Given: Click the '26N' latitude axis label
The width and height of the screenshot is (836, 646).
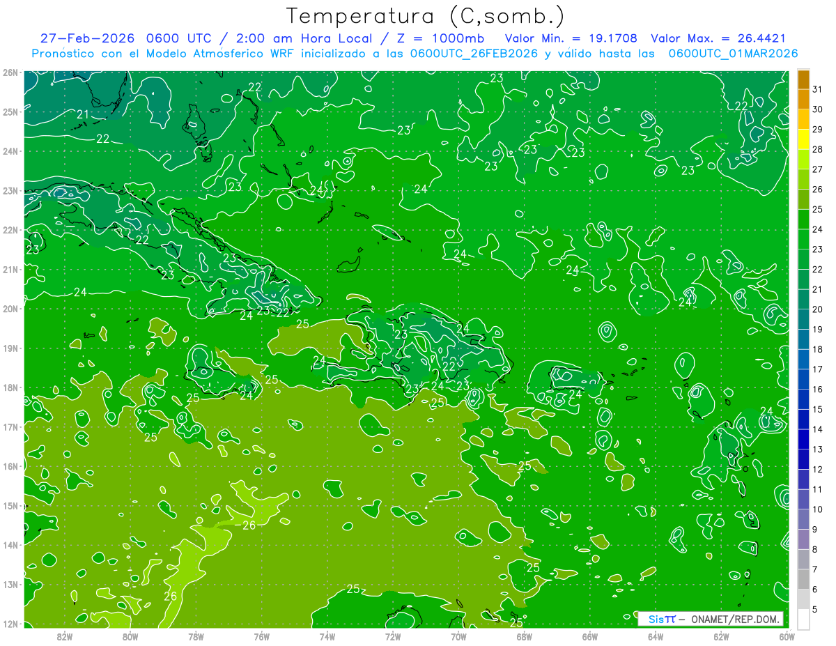Looking at the screenshot, I should [x=10, y=72].
